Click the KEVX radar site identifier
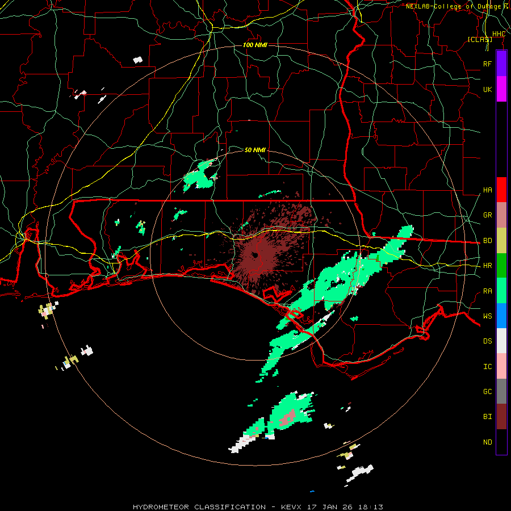The height and width of the screenshot is (511, 511). coord(291,507)
